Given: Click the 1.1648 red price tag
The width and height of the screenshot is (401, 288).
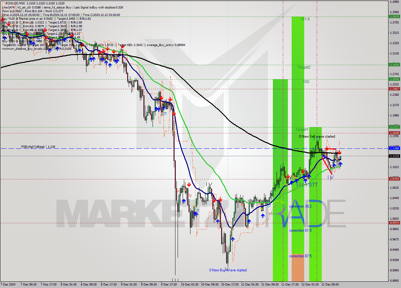Looking at the screenshot, I should pyautogui.click(x=394, y=133).
